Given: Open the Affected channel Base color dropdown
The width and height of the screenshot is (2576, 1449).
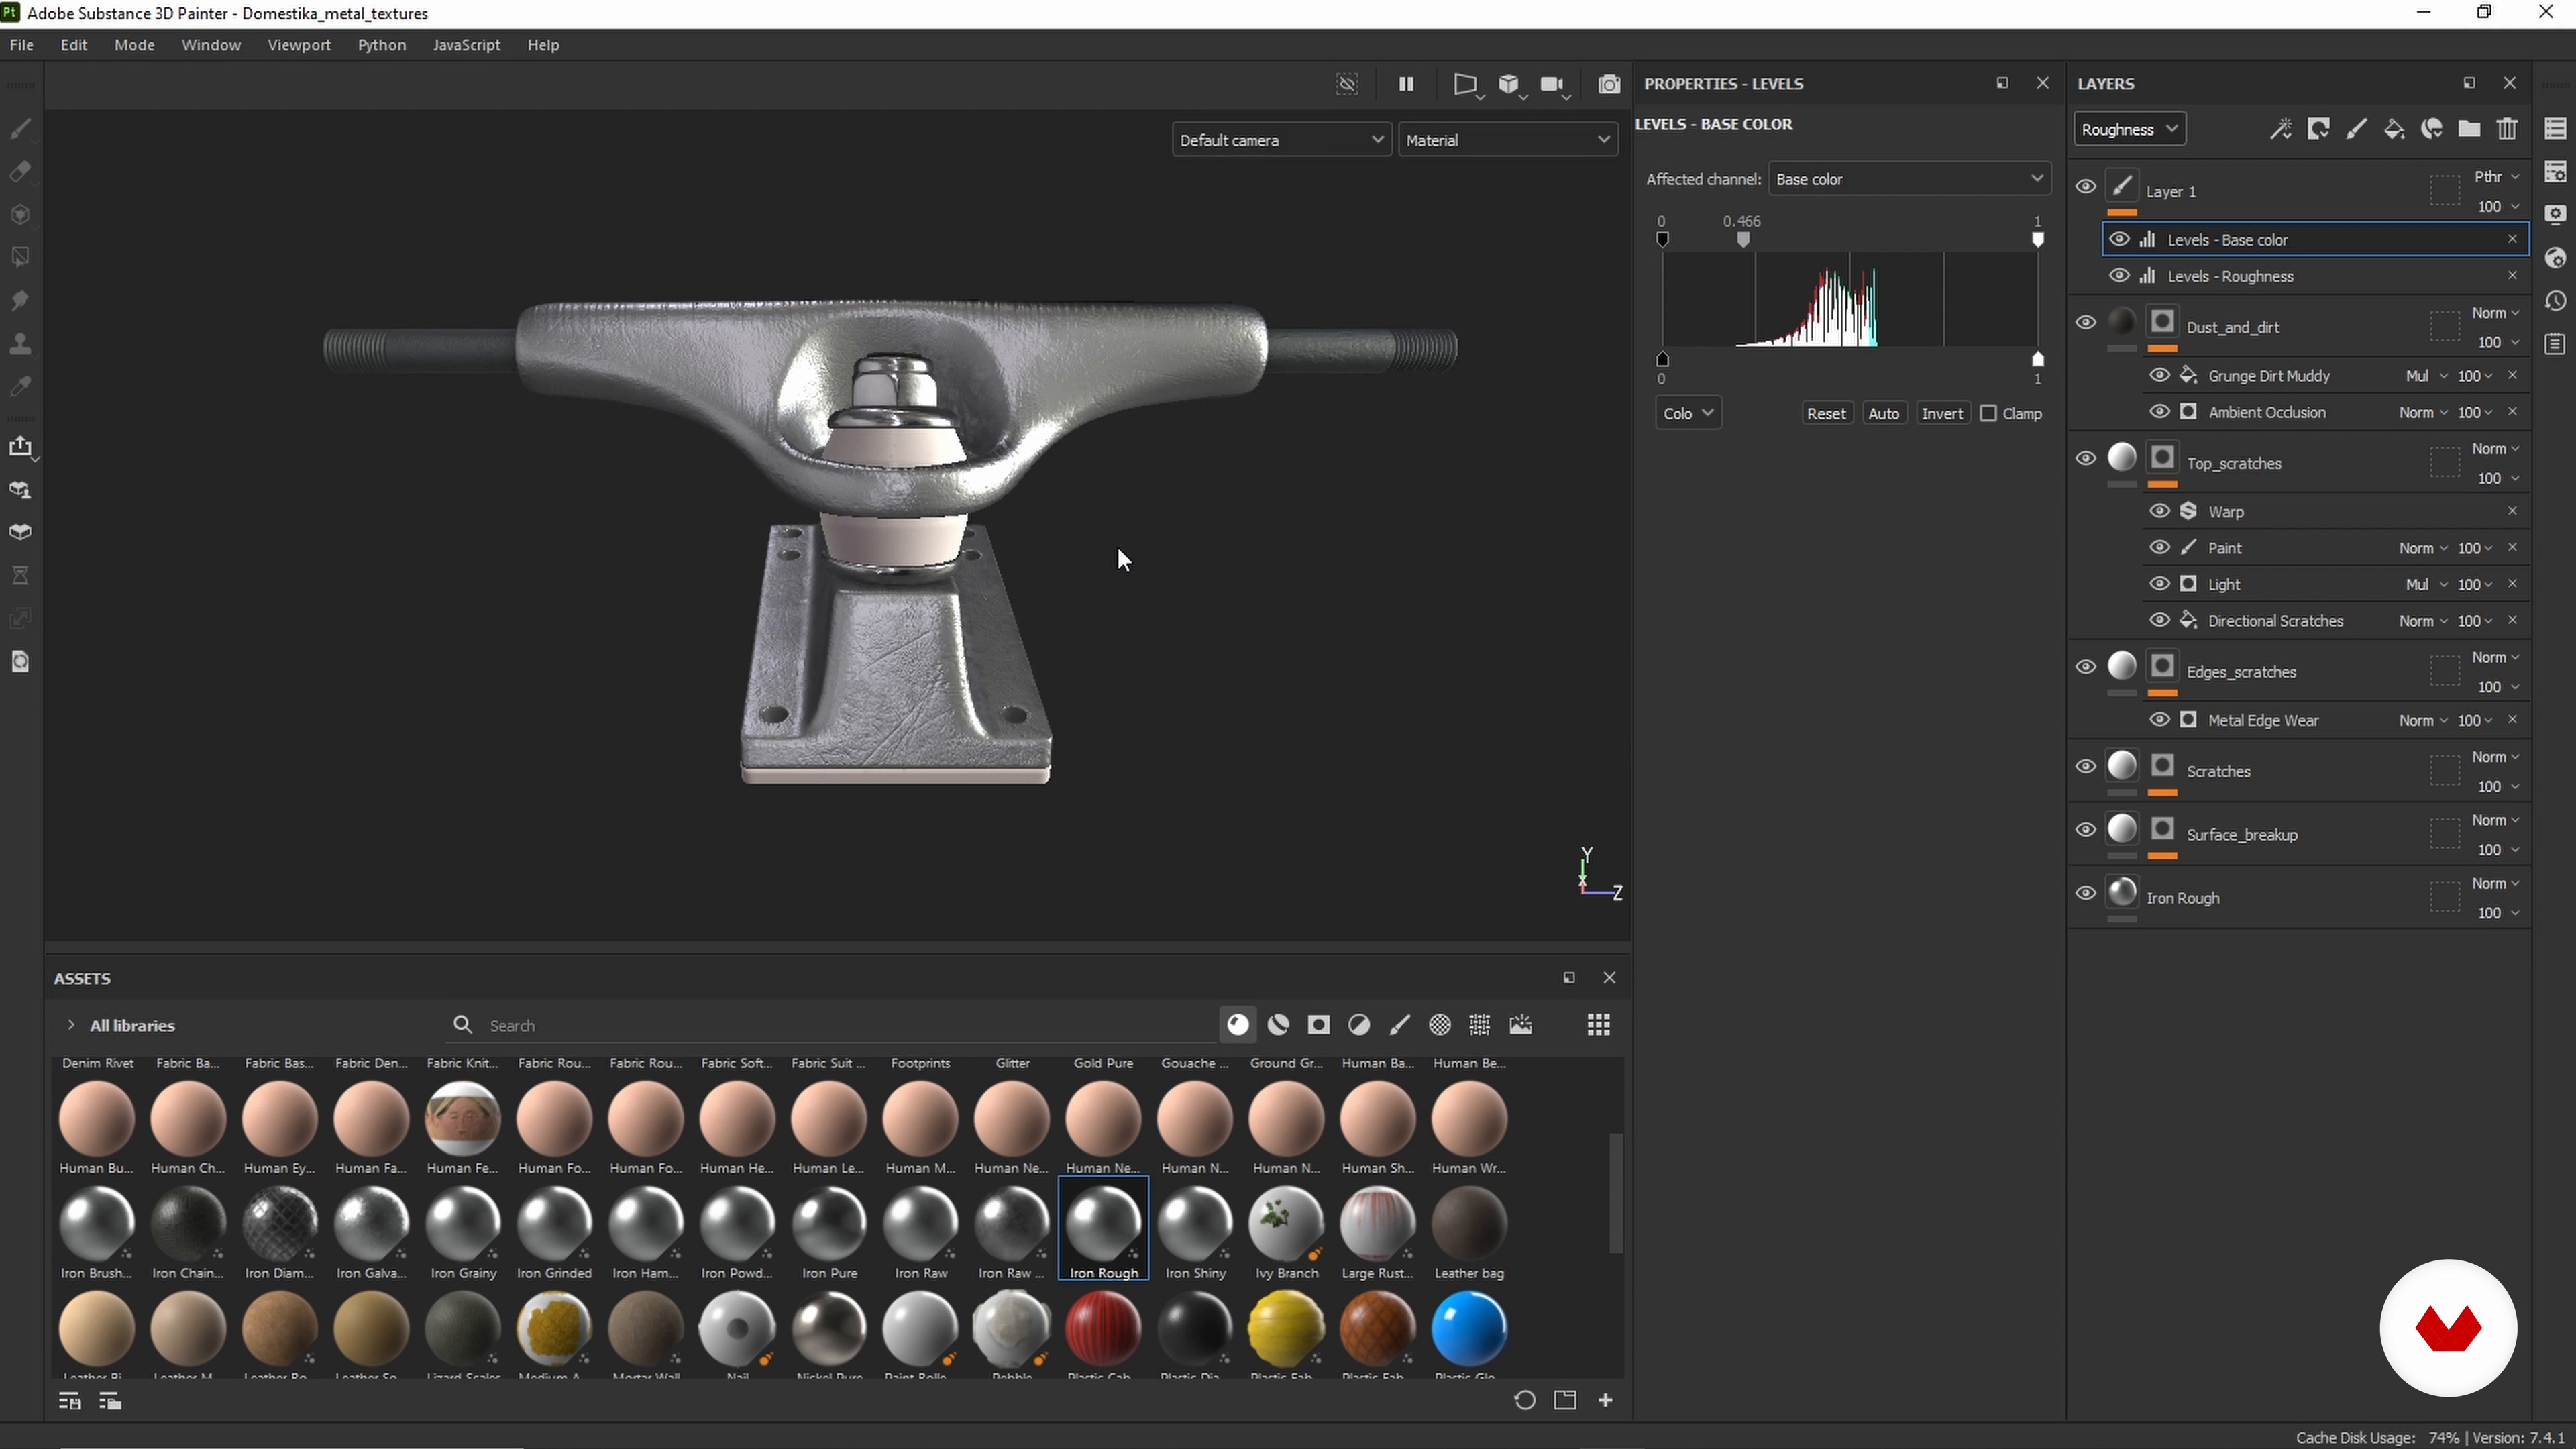Looking at the screenshot, I should pyautogui.click(x=1909, y=179).
